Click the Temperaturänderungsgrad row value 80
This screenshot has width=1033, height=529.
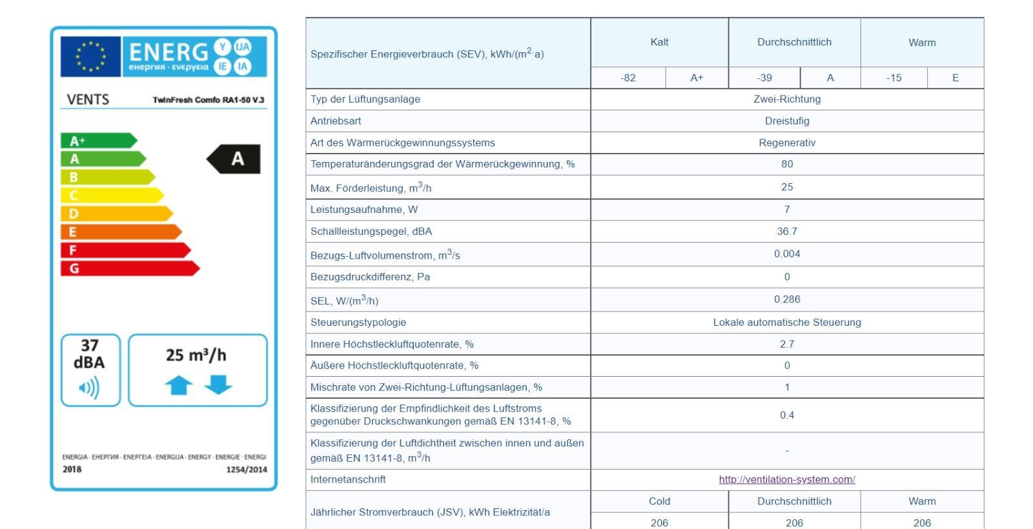(787, 164)
